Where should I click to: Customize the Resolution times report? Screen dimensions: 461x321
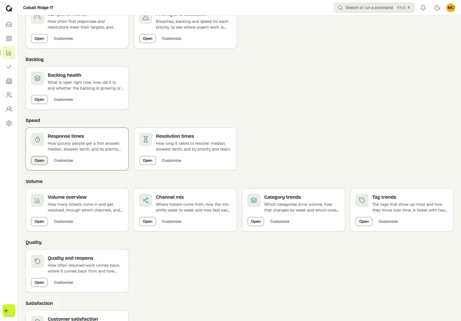[171, 161]
